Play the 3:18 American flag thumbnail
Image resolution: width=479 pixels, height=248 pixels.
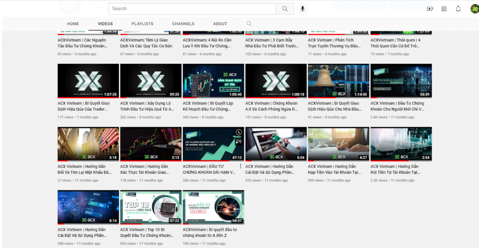tap(88, 144)
